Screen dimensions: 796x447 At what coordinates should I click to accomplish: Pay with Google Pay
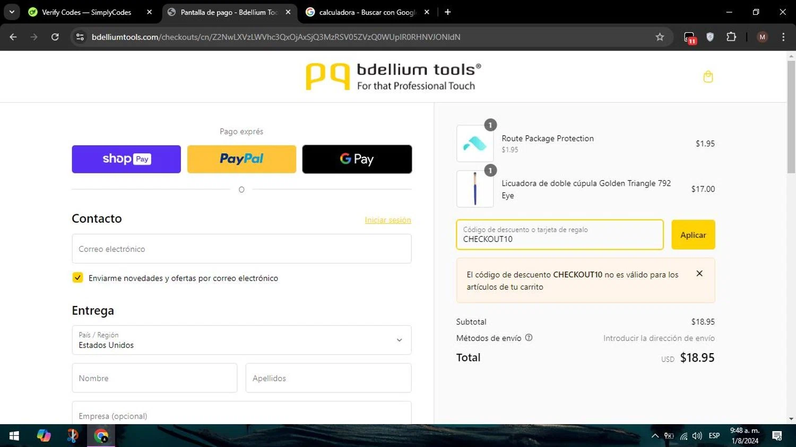tap(357, 159)
